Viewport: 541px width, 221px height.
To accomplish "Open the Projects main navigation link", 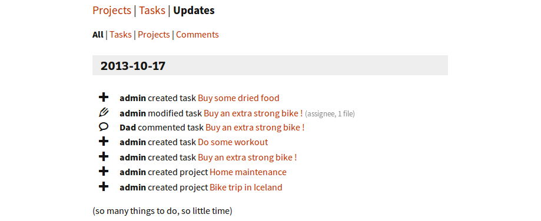I will point(112,11).
